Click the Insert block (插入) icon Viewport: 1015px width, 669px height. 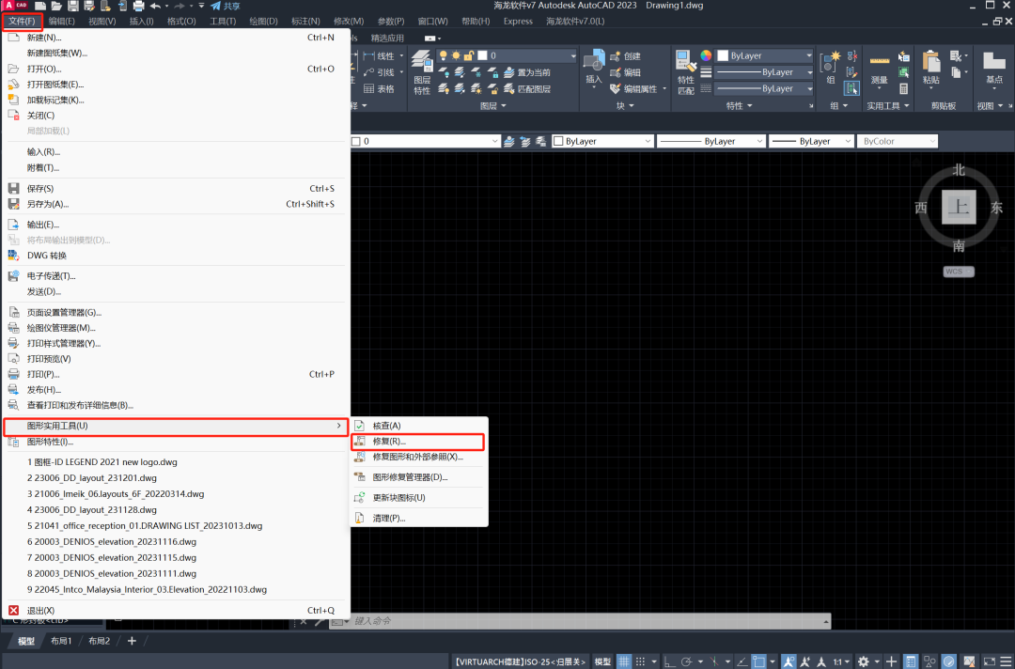tap(594, 62)
